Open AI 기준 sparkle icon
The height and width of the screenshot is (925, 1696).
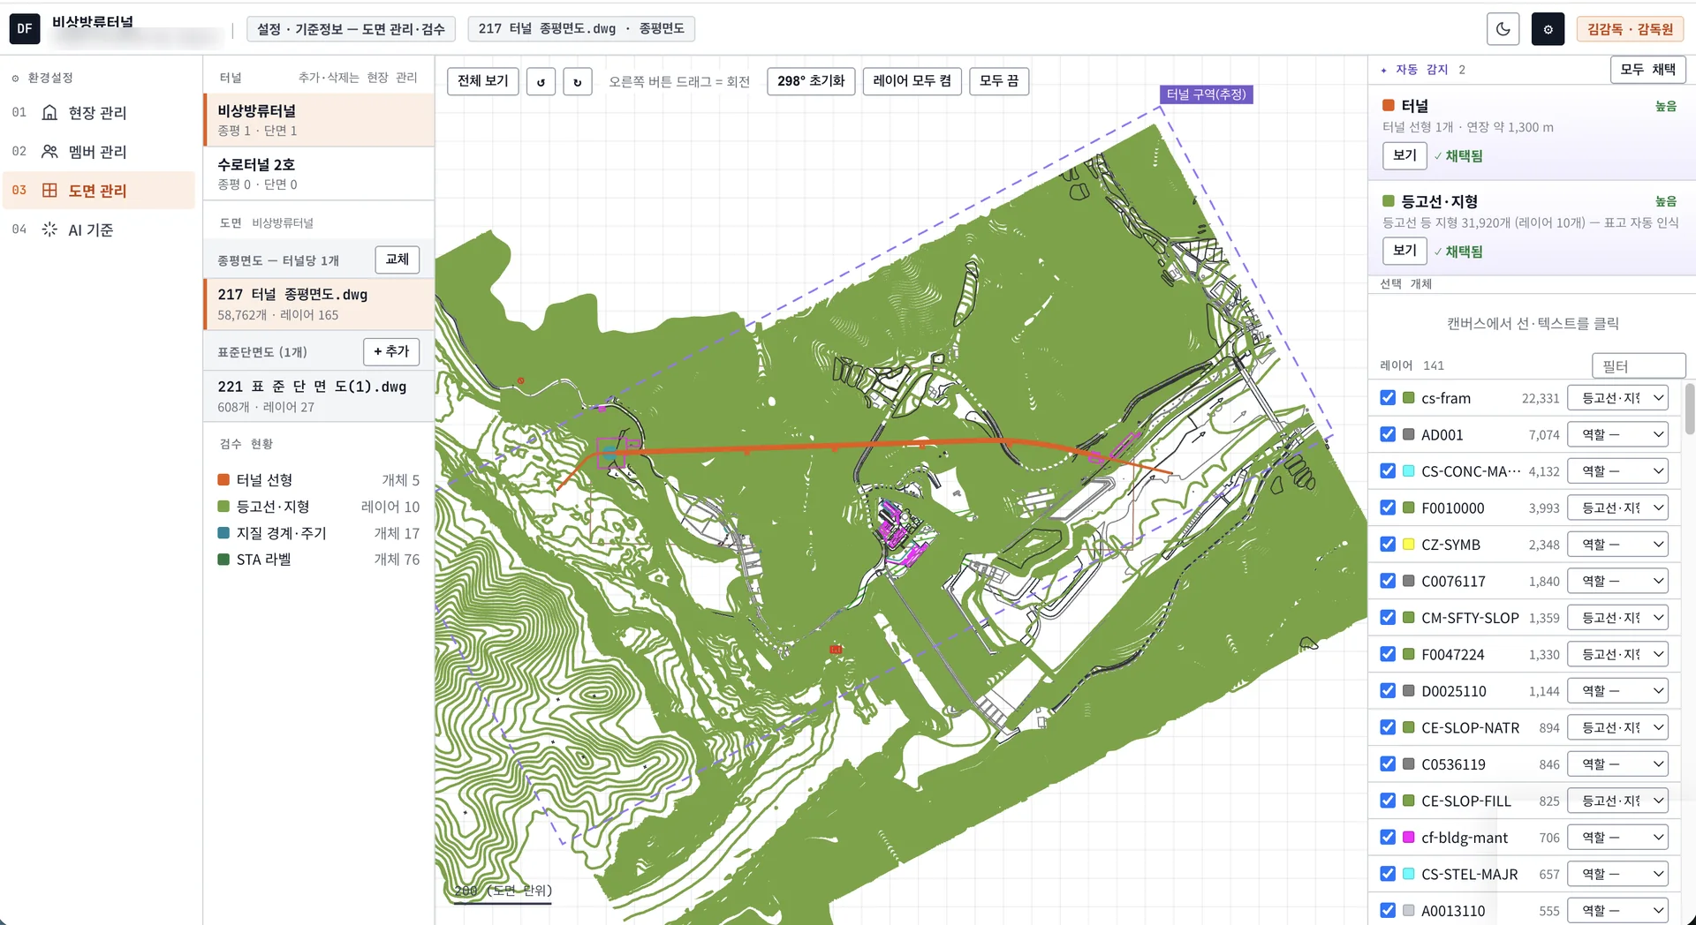[50, 229]
